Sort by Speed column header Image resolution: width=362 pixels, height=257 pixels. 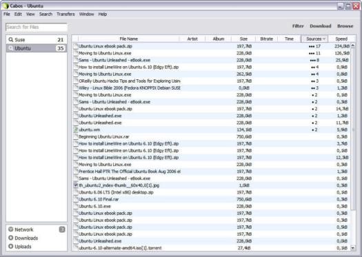point(341,39)
